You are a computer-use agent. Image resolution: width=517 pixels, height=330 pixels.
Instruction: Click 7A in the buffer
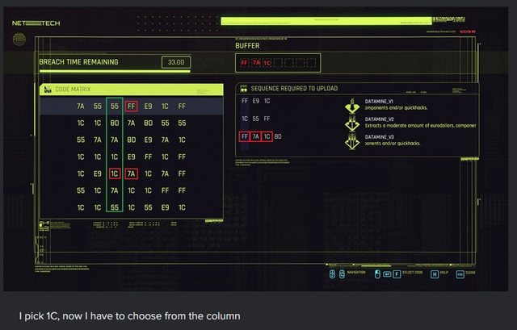pos(256,63)
